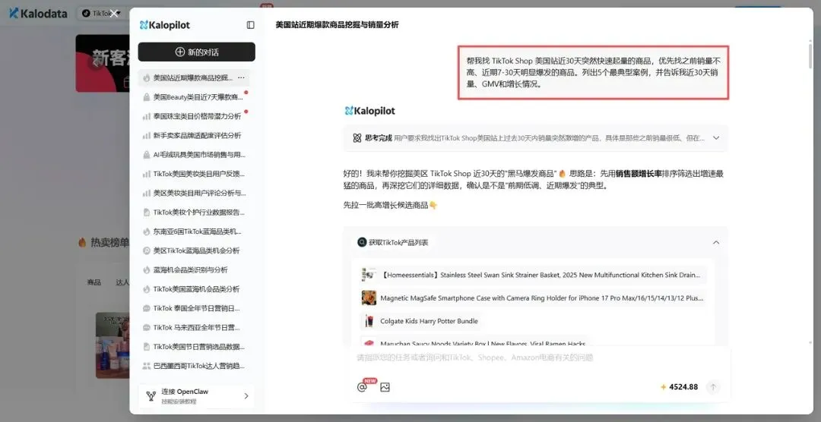This screenshot has height=422, width=821.
Task: Focus the chat message input field
Action: [537, 357]
